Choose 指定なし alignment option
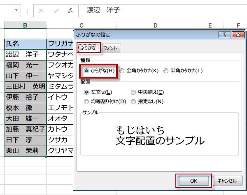Image resolution: width=247 pixels, height=195 pixels. [x=134, y=101]
